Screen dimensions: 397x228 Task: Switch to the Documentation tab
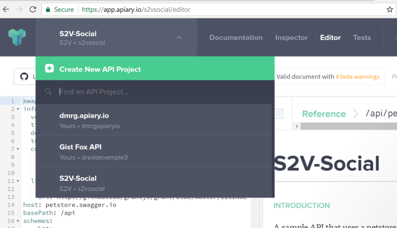click(236, 38)
